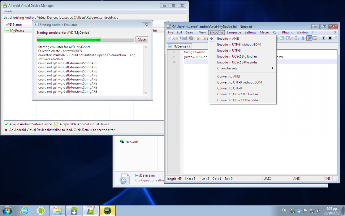Open Internet Explorer from taskbar
This screenshot has height=216, width=345.
(x=24, y=211)
